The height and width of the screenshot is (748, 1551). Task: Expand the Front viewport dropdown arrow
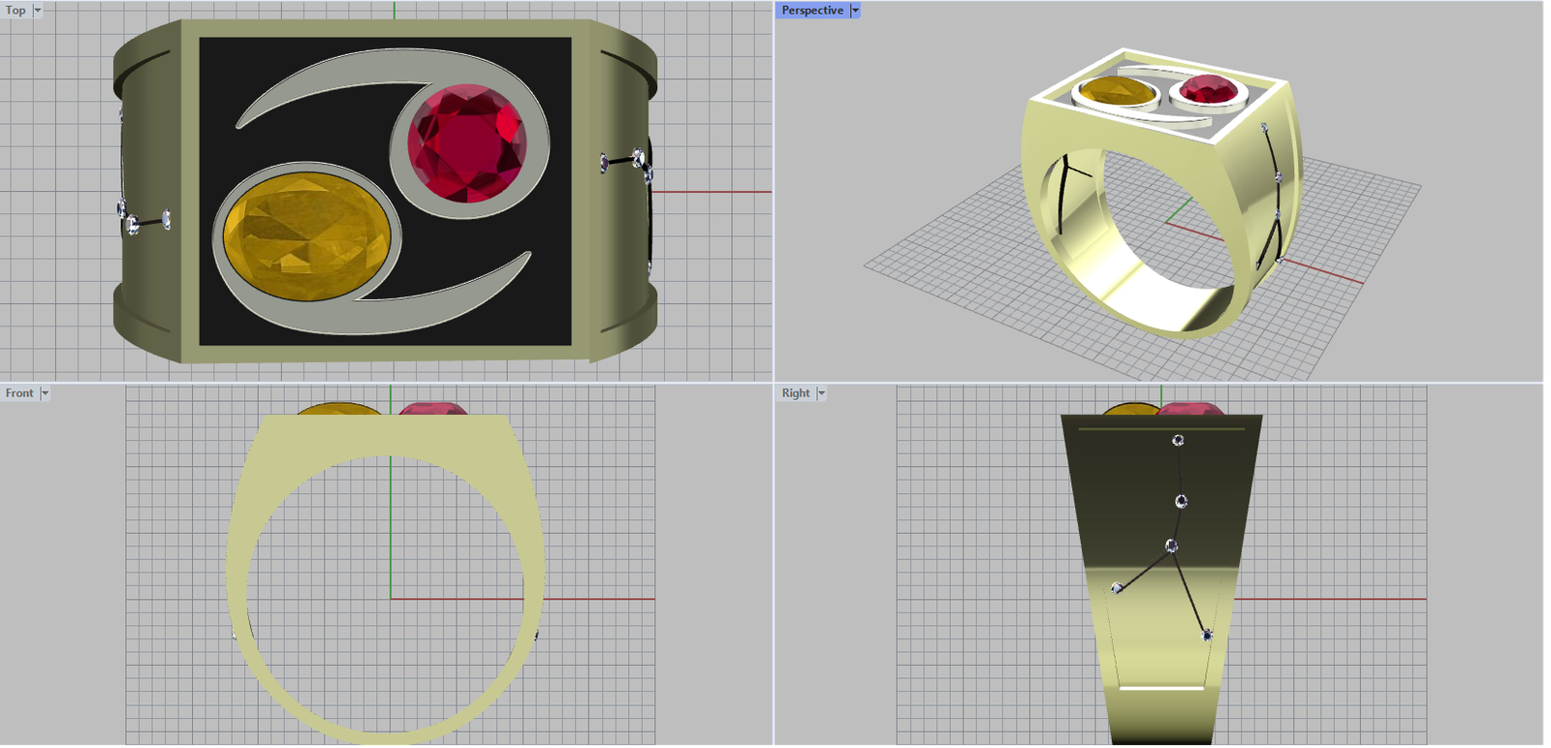coord(45,393)
